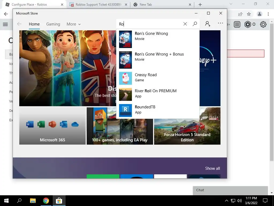This screenshot has width=274, height=206.
Task: Open Windows Start menu
Action: 6,201
